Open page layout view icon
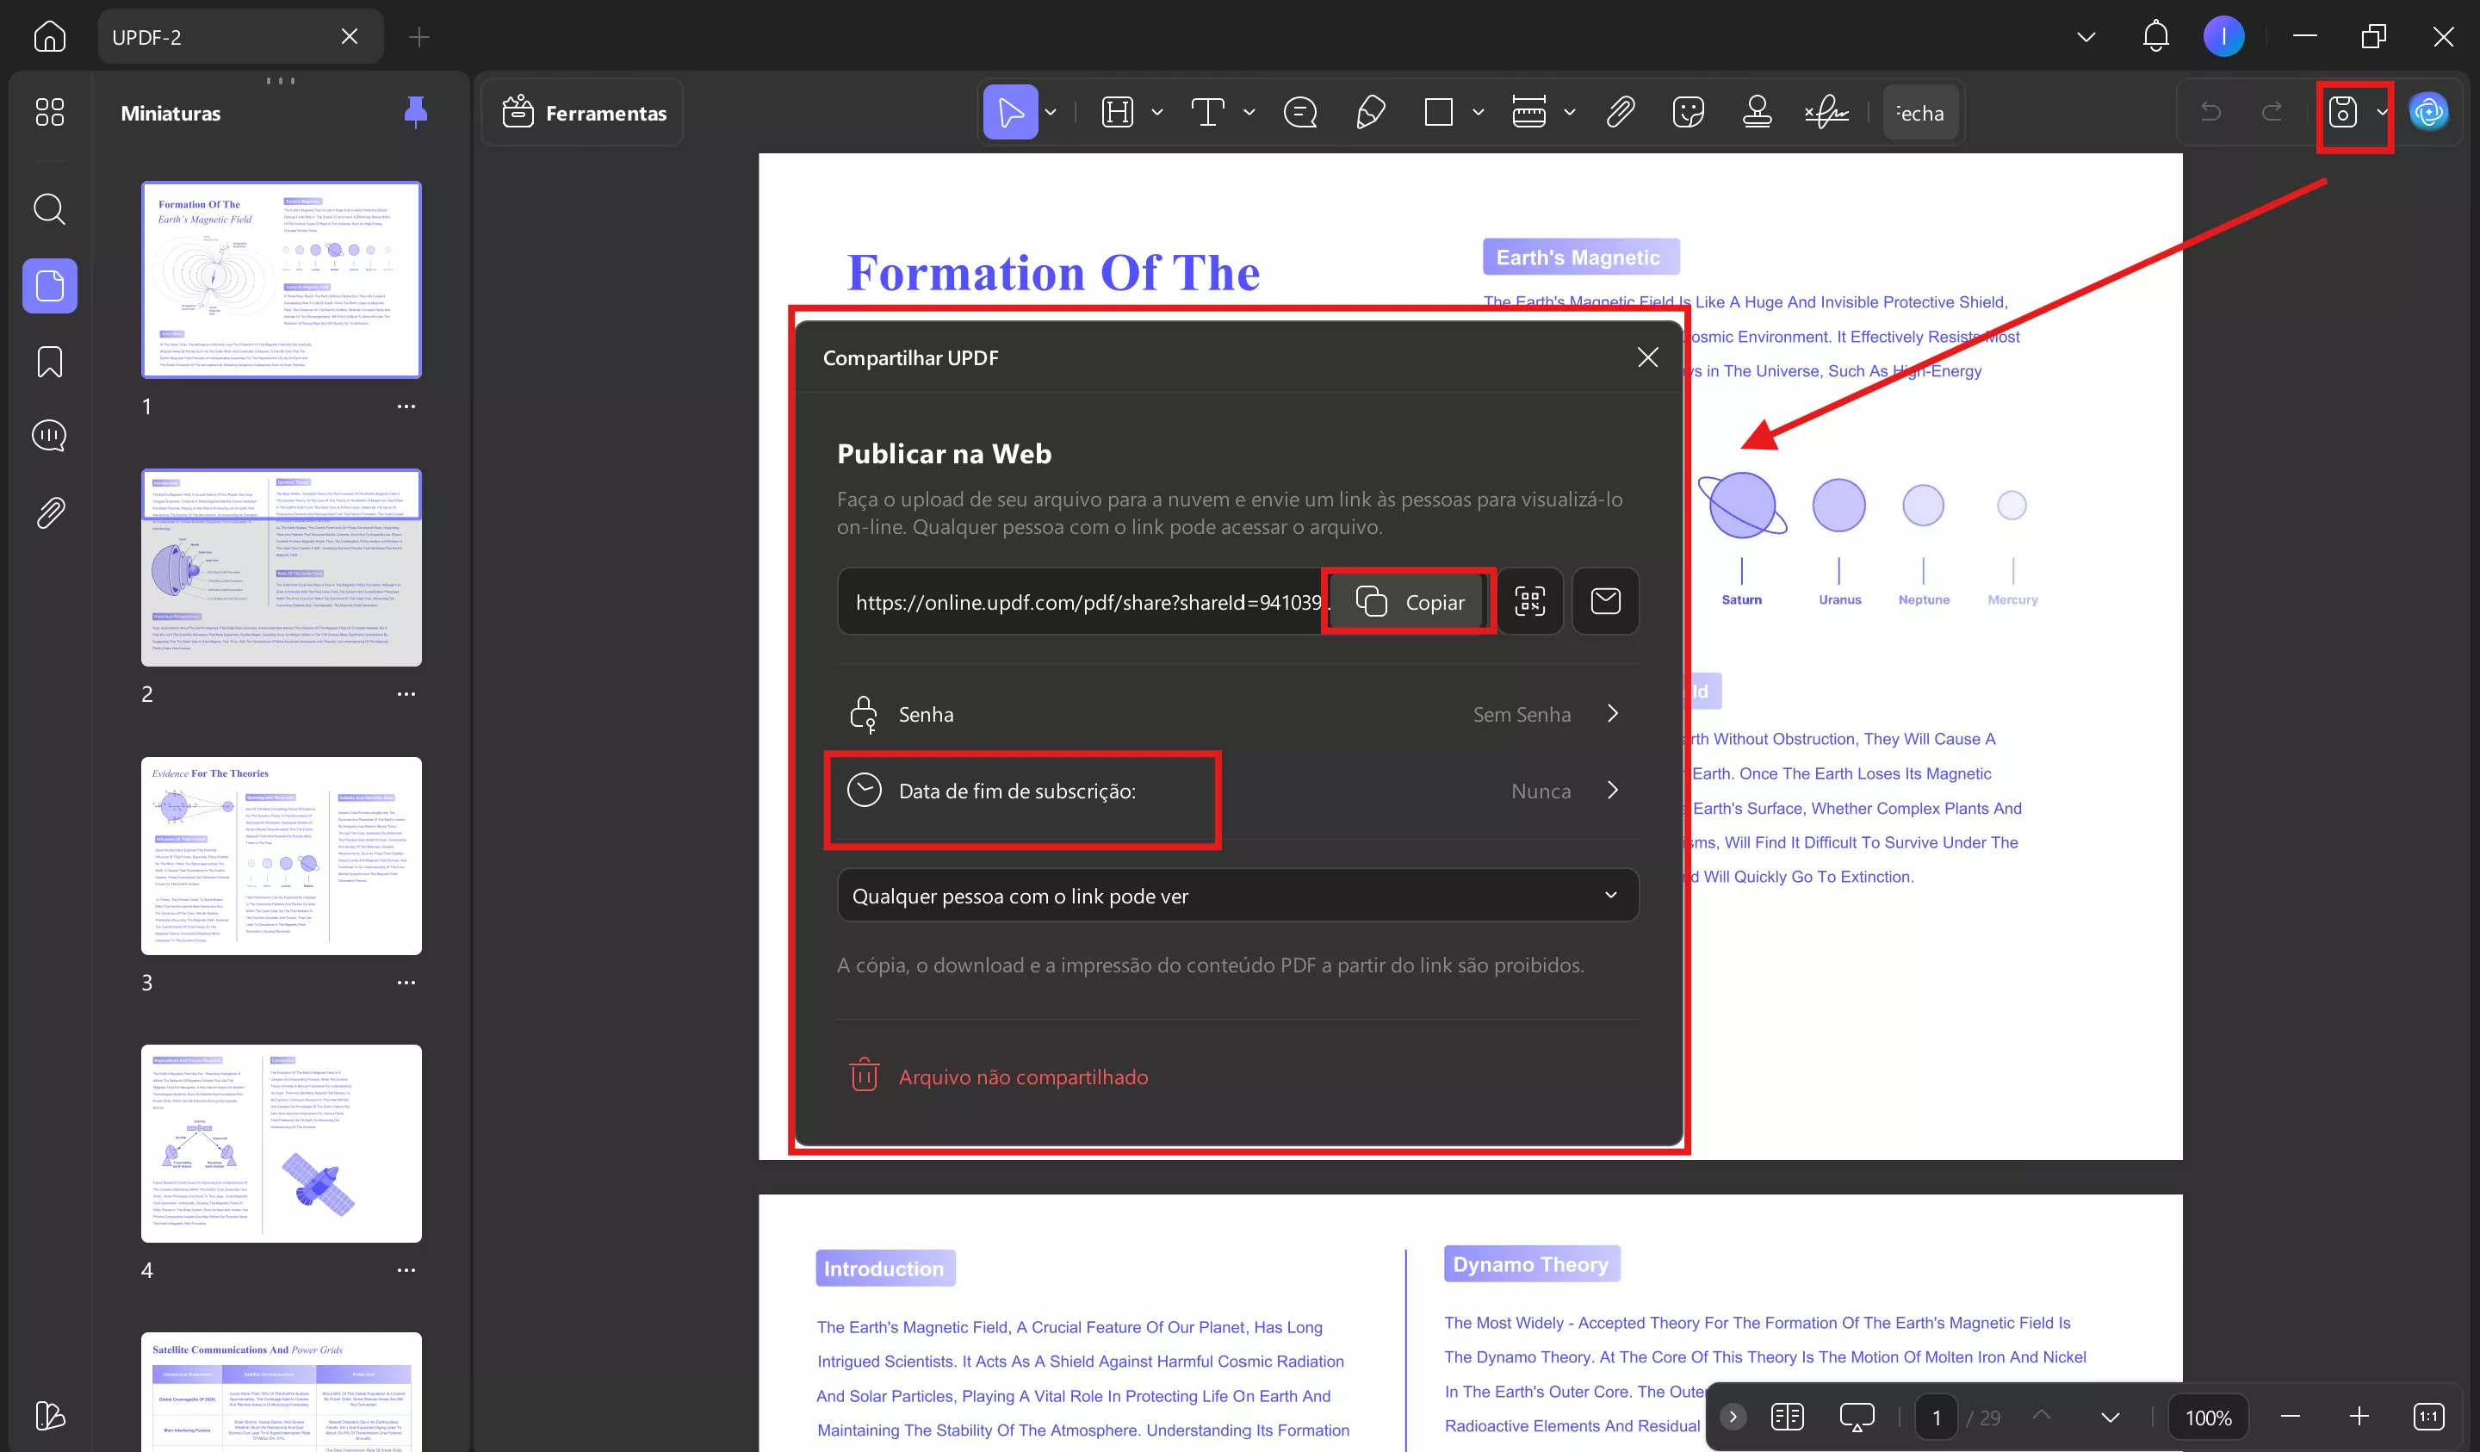Screen dimensions: 2480x1452 tap(1786, 1417)
